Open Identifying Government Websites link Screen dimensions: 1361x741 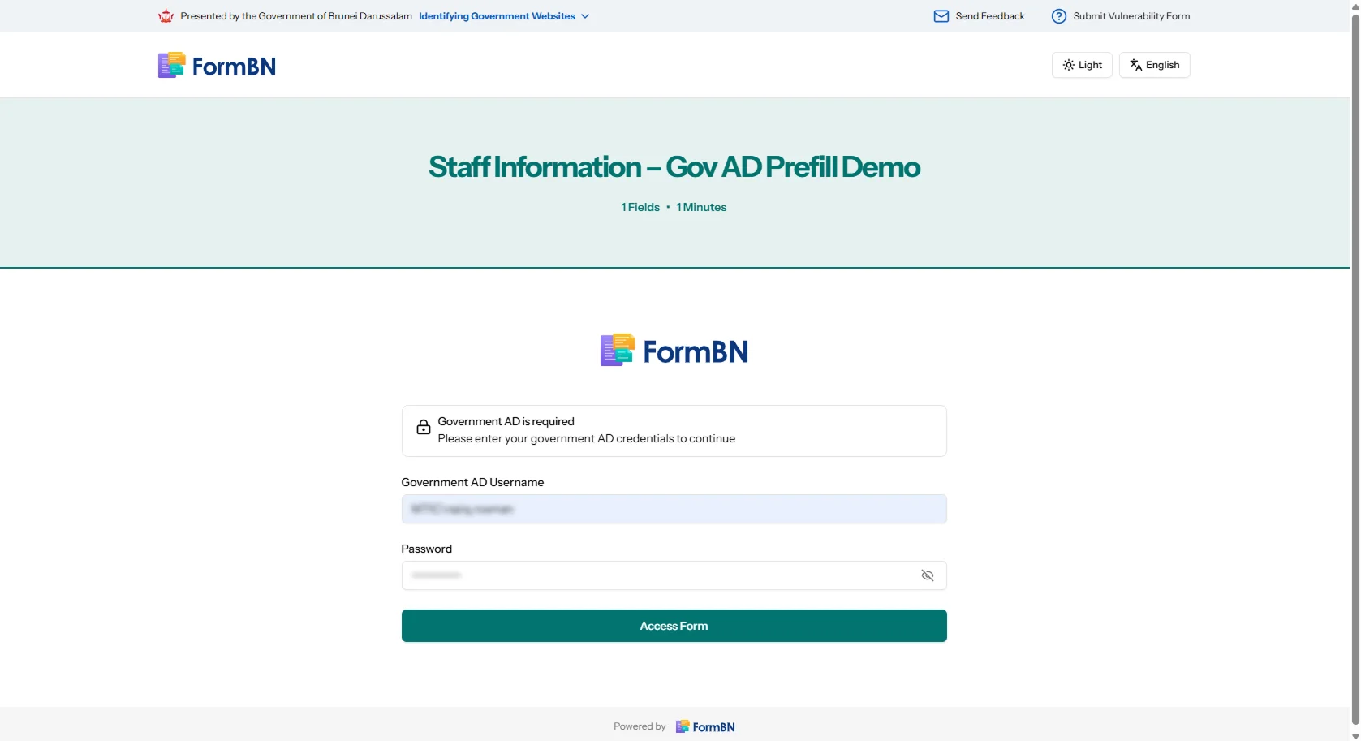(x=497, y=16)
